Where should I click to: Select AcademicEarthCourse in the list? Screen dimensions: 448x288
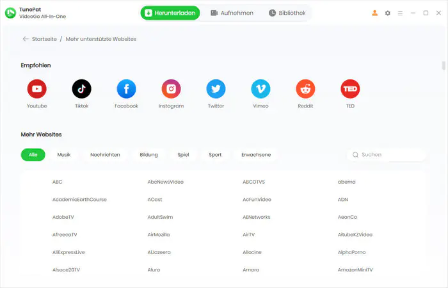(79, 200)
